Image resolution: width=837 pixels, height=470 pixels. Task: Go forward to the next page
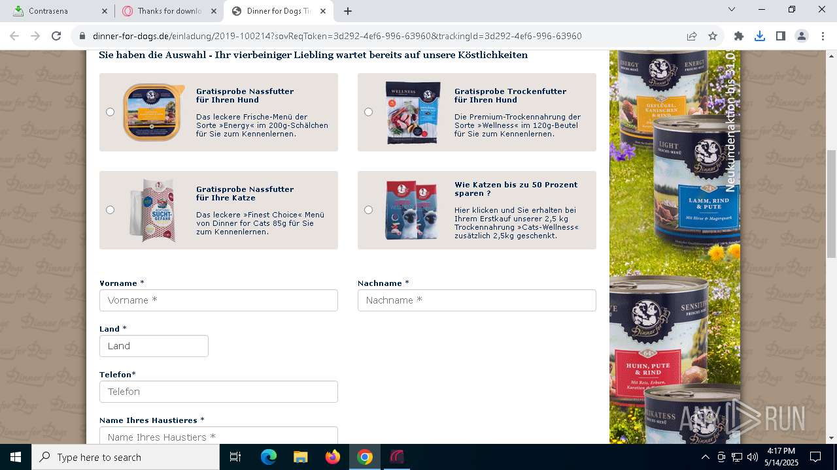pyautogui.click(x=35, y=36)
